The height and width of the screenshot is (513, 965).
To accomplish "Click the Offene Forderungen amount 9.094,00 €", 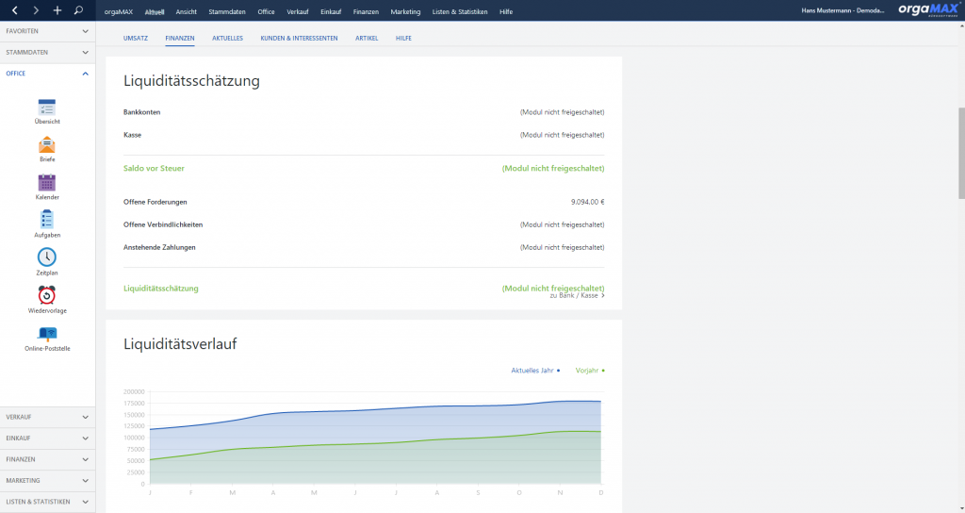I will [x=587, y=202].
